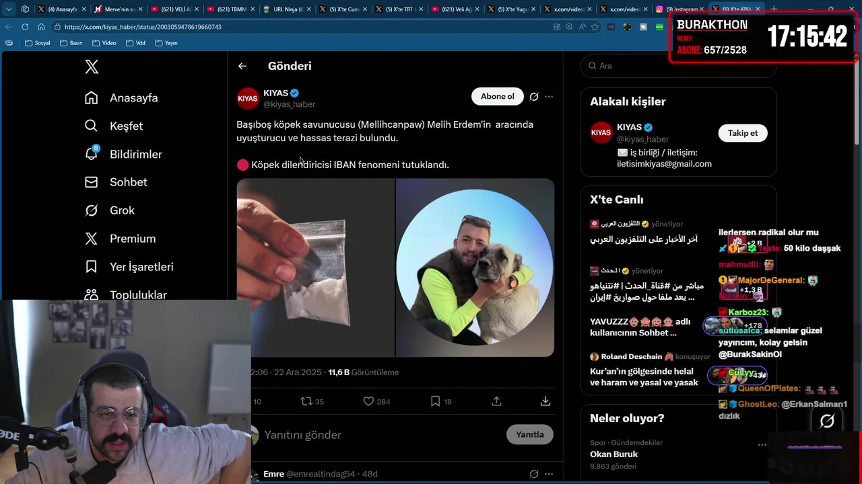The image size is (862, 484).
Task: Open Premium in the sidebar
Action: 120,239
